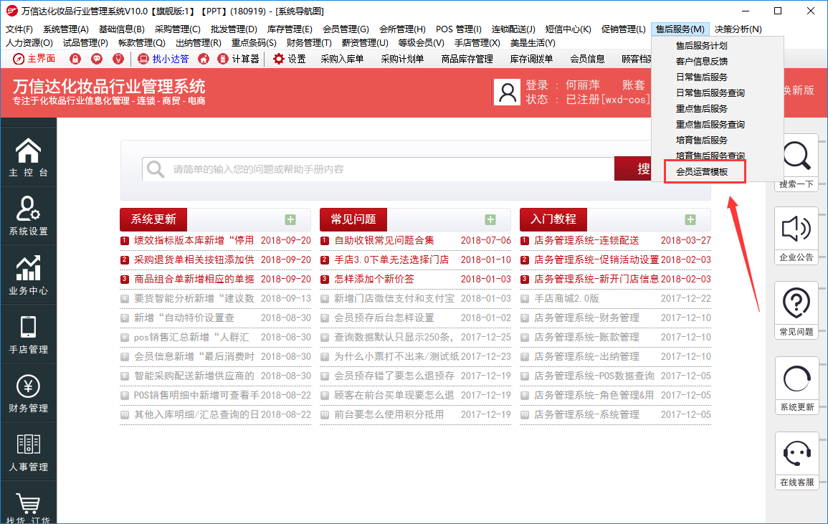The width and height of the screenshot is (828, 524).
Task: Open article 自助收银常见问题合集
Action: coord(384,240)
